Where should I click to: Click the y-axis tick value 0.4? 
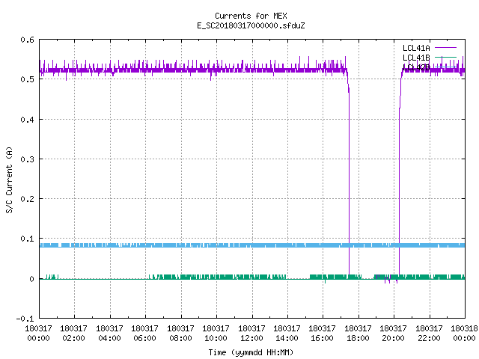pyautogui.click(x=27, y=120)
